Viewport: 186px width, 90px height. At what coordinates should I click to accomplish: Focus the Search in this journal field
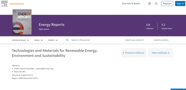pos(92,40)
